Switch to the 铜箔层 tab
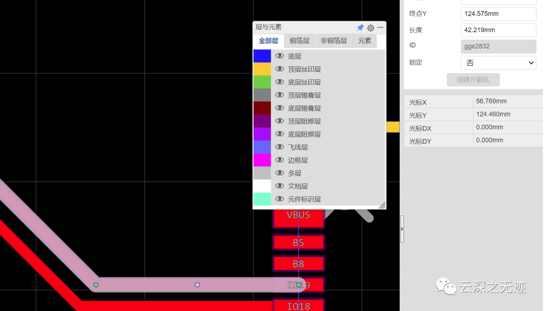The height and width of the screenshot is (311, 544). [x=299, y=41]
